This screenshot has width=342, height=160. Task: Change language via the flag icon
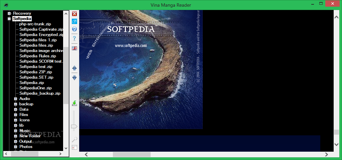click(x=74, y=48)
